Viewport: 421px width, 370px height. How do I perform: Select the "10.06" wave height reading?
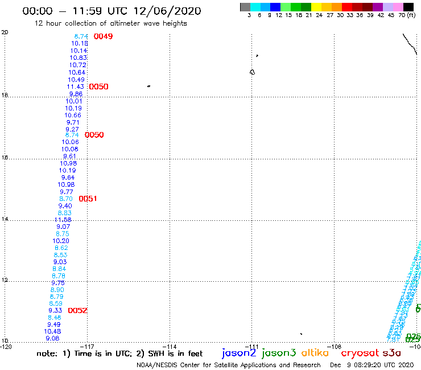(x=71, y=142)
